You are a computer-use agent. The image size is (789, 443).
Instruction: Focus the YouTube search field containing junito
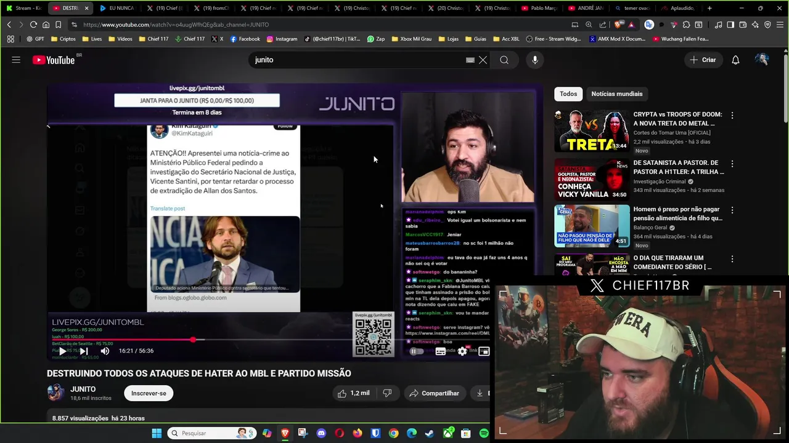point(358,60)
